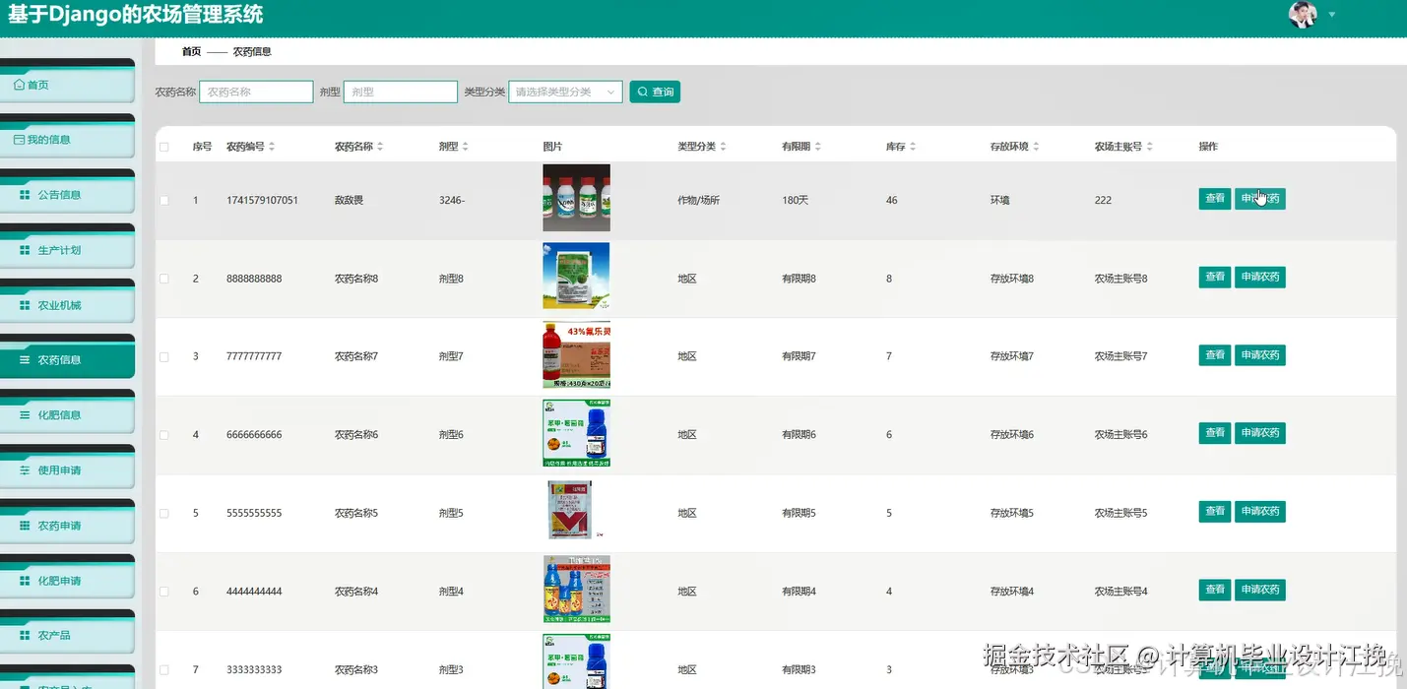Screen dimensions: 1407x689
Task: Click 申请农药 for 农药名称7 row
Action: 1260,355
